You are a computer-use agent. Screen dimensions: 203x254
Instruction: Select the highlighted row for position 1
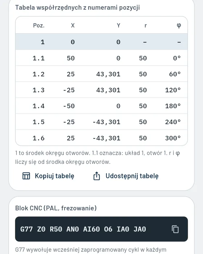[101, 42]
